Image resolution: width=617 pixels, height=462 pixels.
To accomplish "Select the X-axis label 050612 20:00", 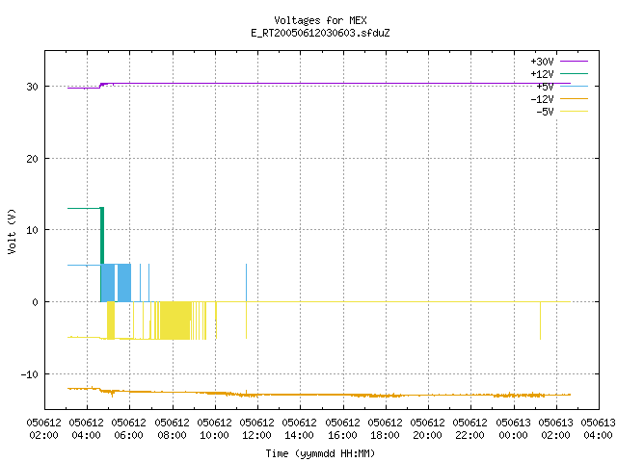I will tap(428, 429).
